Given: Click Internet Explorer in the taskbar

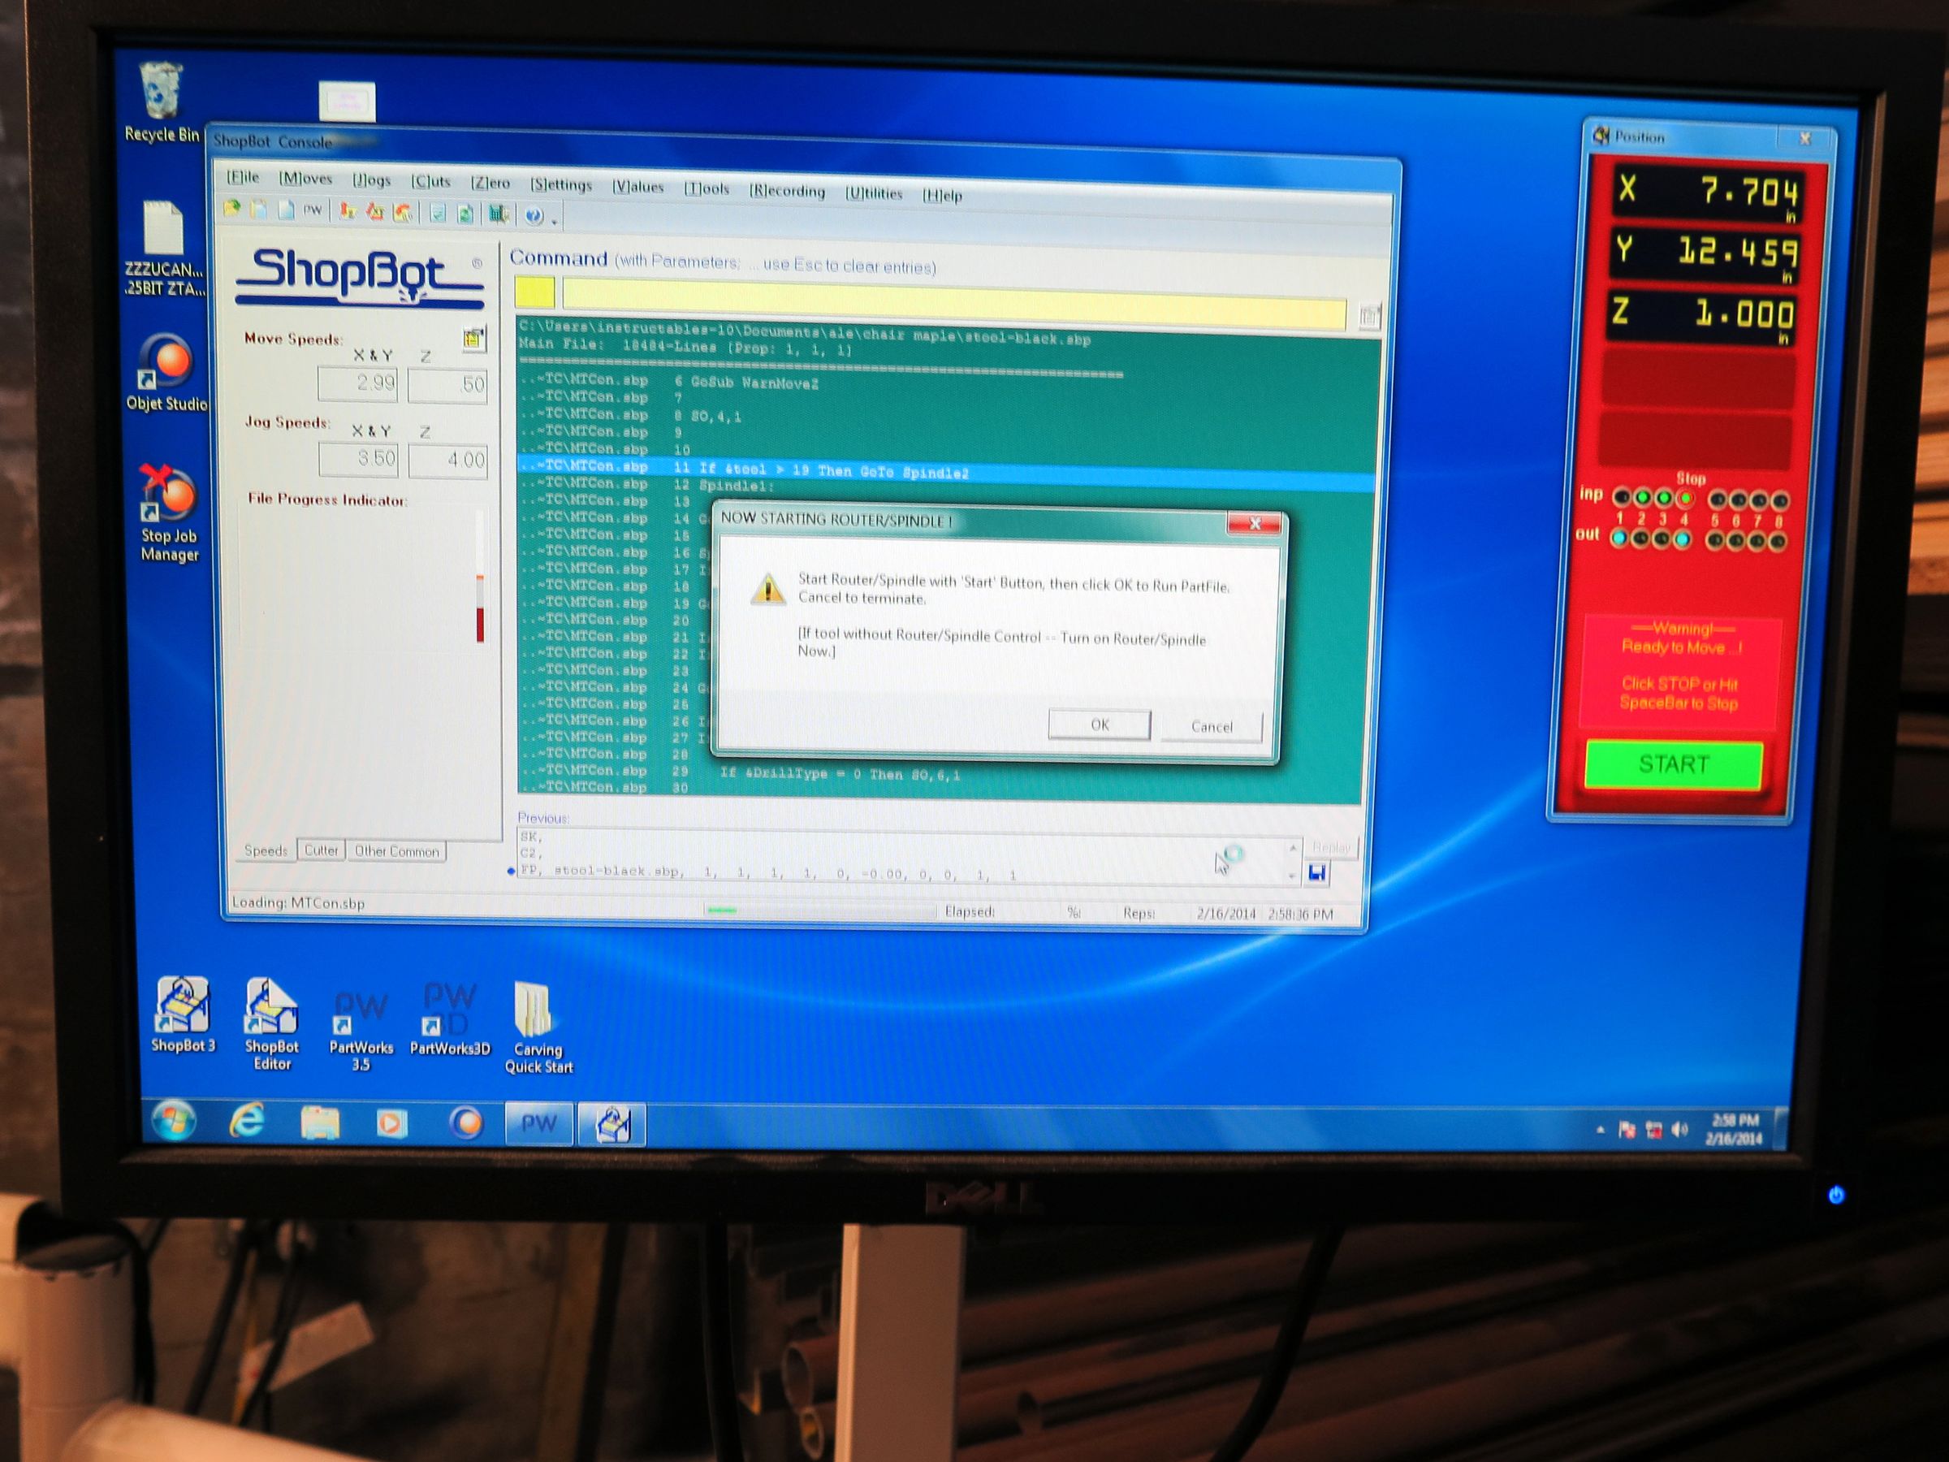Looking at the screenshot, I should (248, 1122).
